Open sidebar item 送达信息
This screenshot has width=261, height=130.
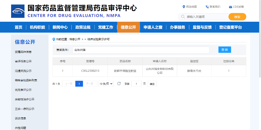click(x=20, y=118)
